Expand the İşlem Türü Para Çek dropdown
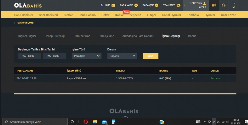This screenshot has width=248, height=125. 87,56
